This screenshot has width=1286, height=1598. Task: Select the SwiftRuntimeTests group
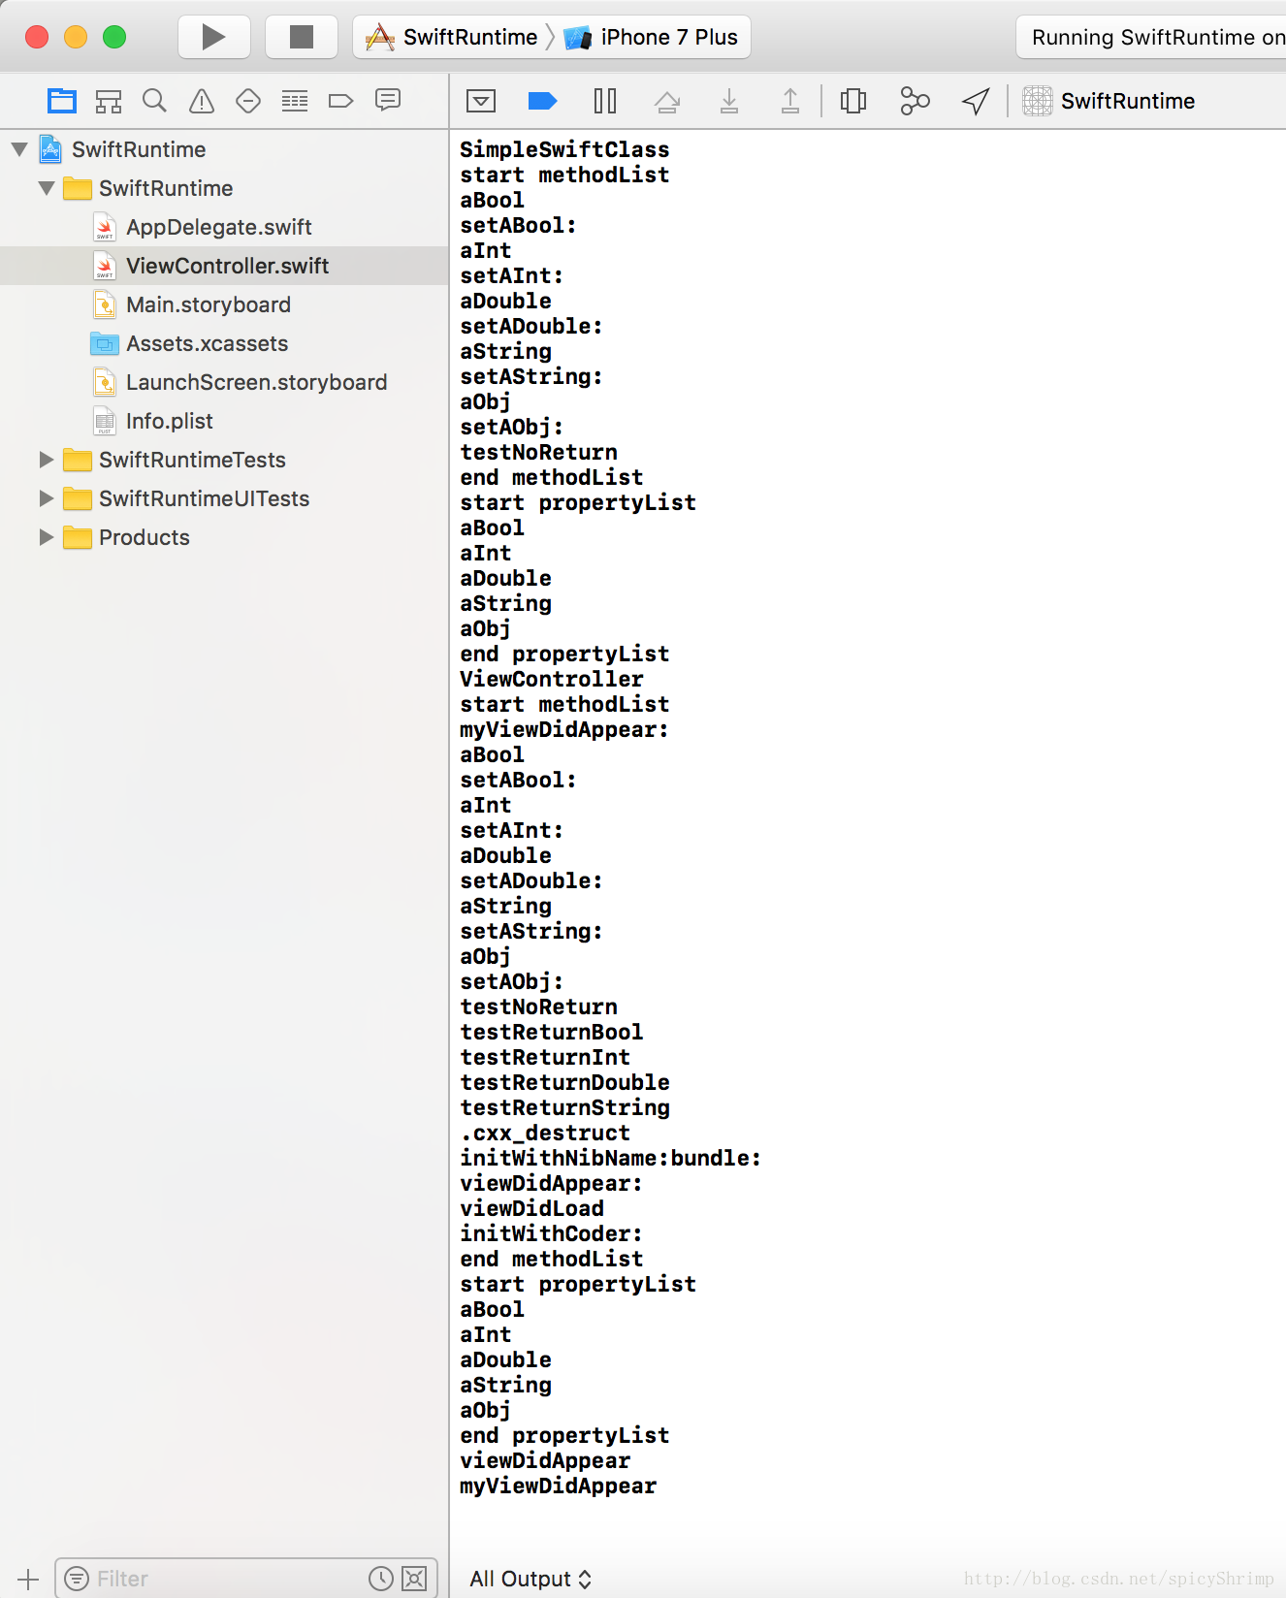tap(192, 460)
